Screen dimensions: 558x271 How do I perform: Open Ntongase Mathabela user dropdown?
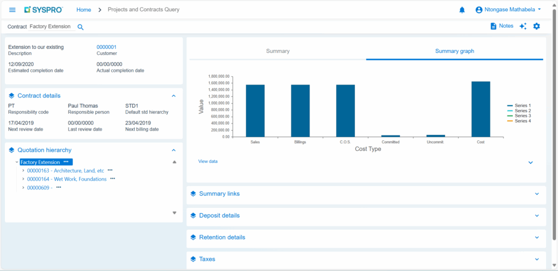pos(508,10)
